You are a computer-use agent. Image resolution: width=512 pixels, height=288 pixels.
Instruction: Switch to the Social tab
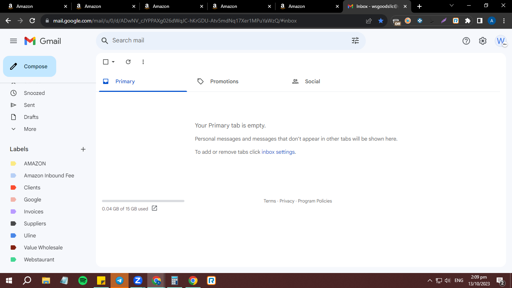click(x=332, y=81)
